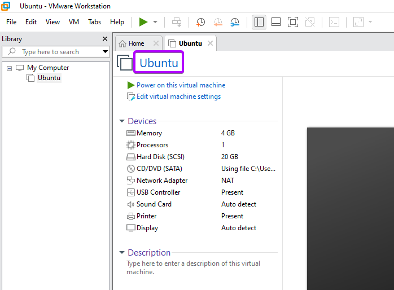Viewport: 394px width, 290px height.
Task: Select Ubuntu in the library tree
Action: coord(49,78)
